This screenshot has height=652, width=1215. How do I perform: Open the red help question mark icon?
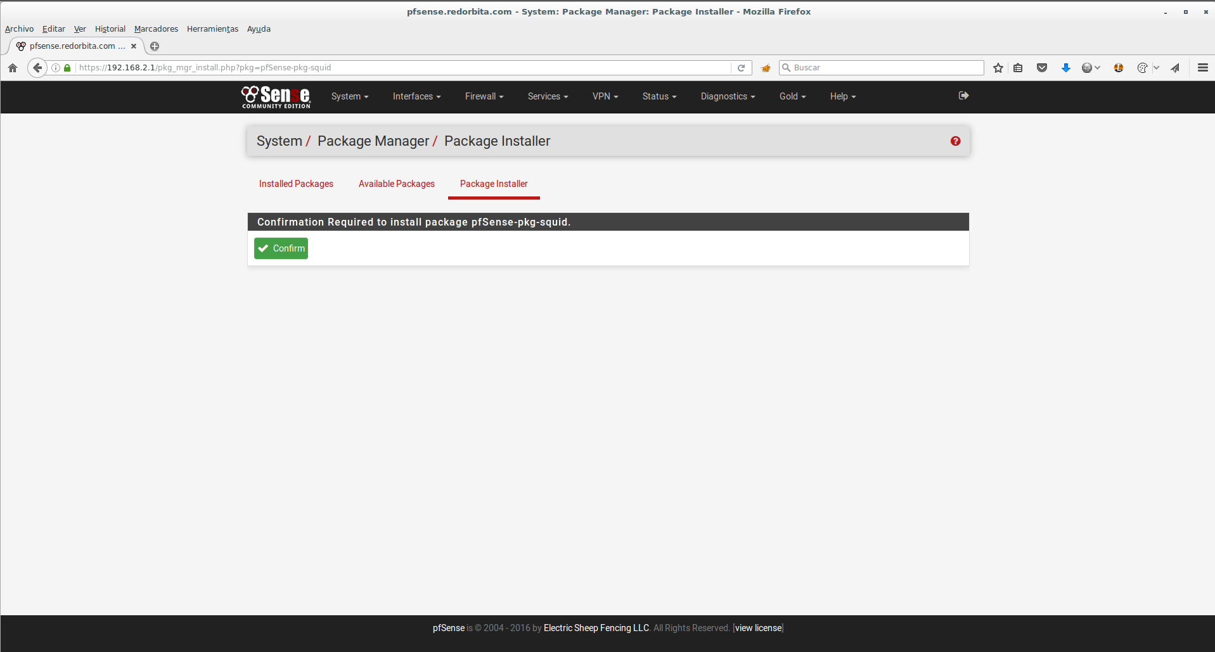(955, 141)
